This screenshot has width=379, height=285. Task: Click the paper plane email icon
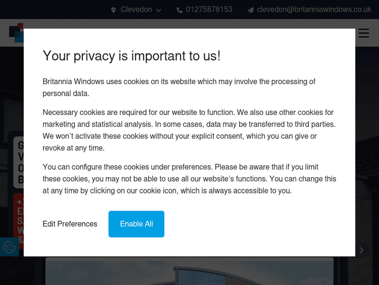(x=251, y=10)
